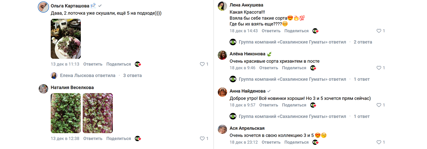Click reaction badge on Ольга Карташова's comment
Image resolution: width=427 pixels, height=149 pixels.
tap(138, 64)
